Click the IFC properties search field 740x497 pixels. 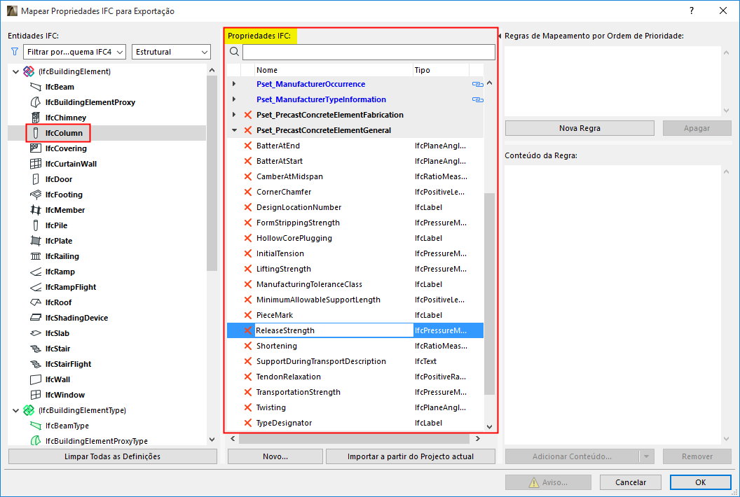click(x=369, y=52)
